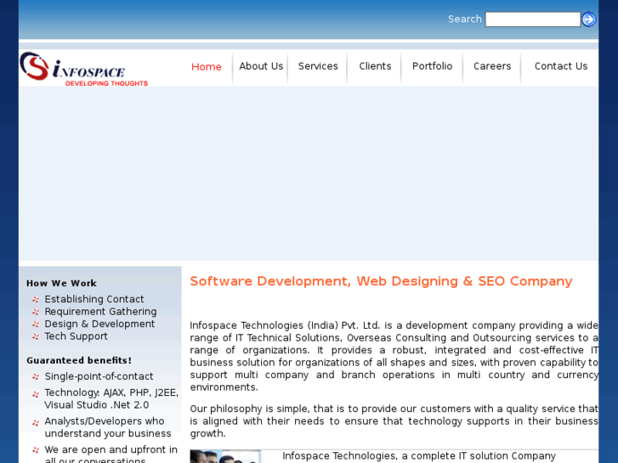The height and width of the screenshot is (463, 618).
Task: Click the Establishing Contact link
Action: tap(94, 300)
